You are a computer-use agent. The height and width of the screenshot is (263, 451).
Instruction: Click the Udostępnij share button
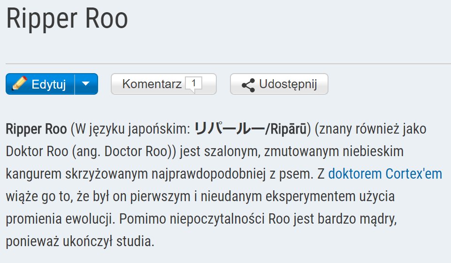pyautogui.click(x=279, y=84)
